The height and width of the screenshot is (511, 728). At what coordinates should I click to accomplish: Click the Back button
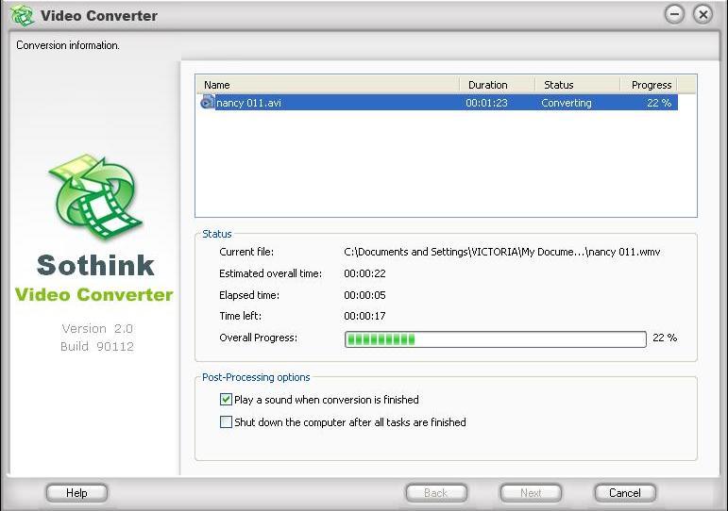point(436,493)
